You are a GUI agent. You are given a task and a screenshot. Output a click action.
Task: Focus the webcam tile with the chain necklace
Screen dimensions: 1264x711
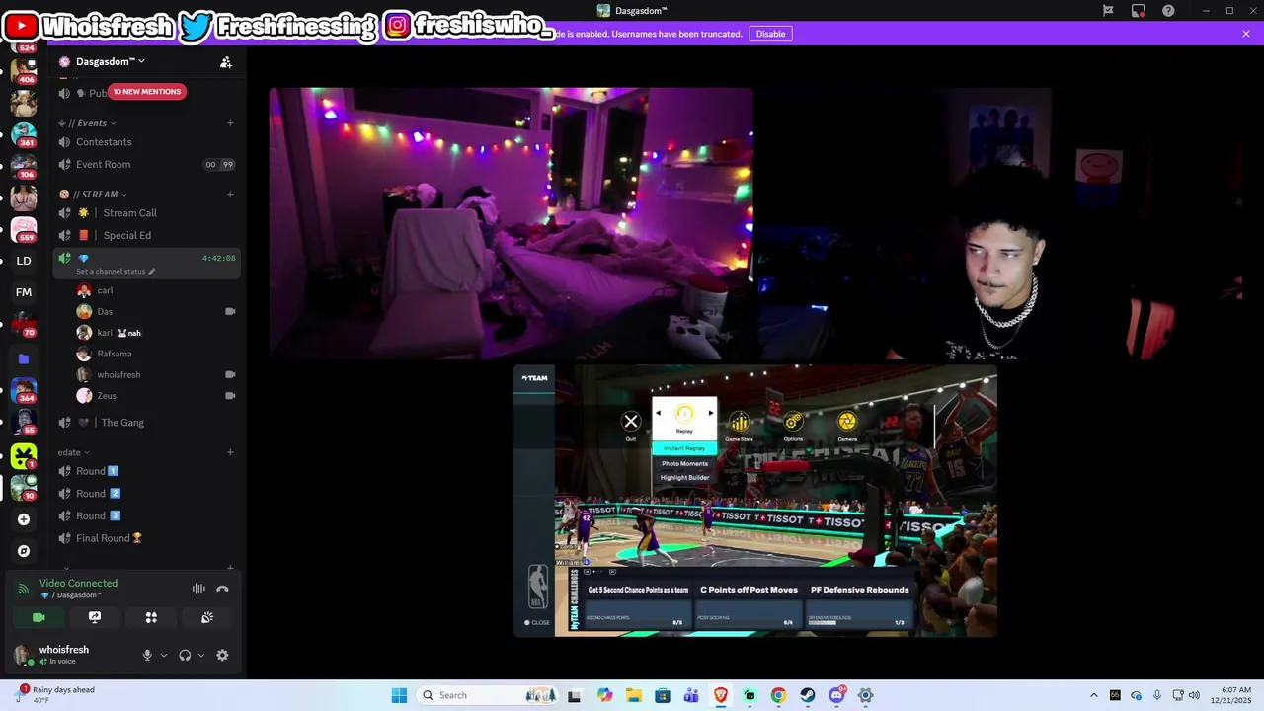(x=998, y=223)
